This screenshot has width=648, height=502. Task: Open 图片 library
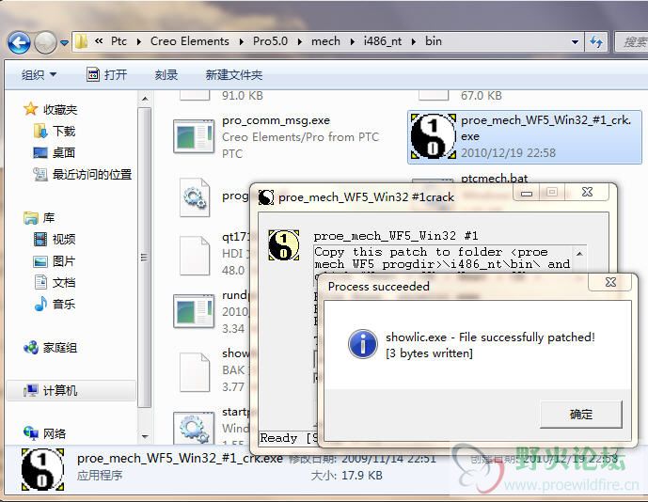point(64,260)
